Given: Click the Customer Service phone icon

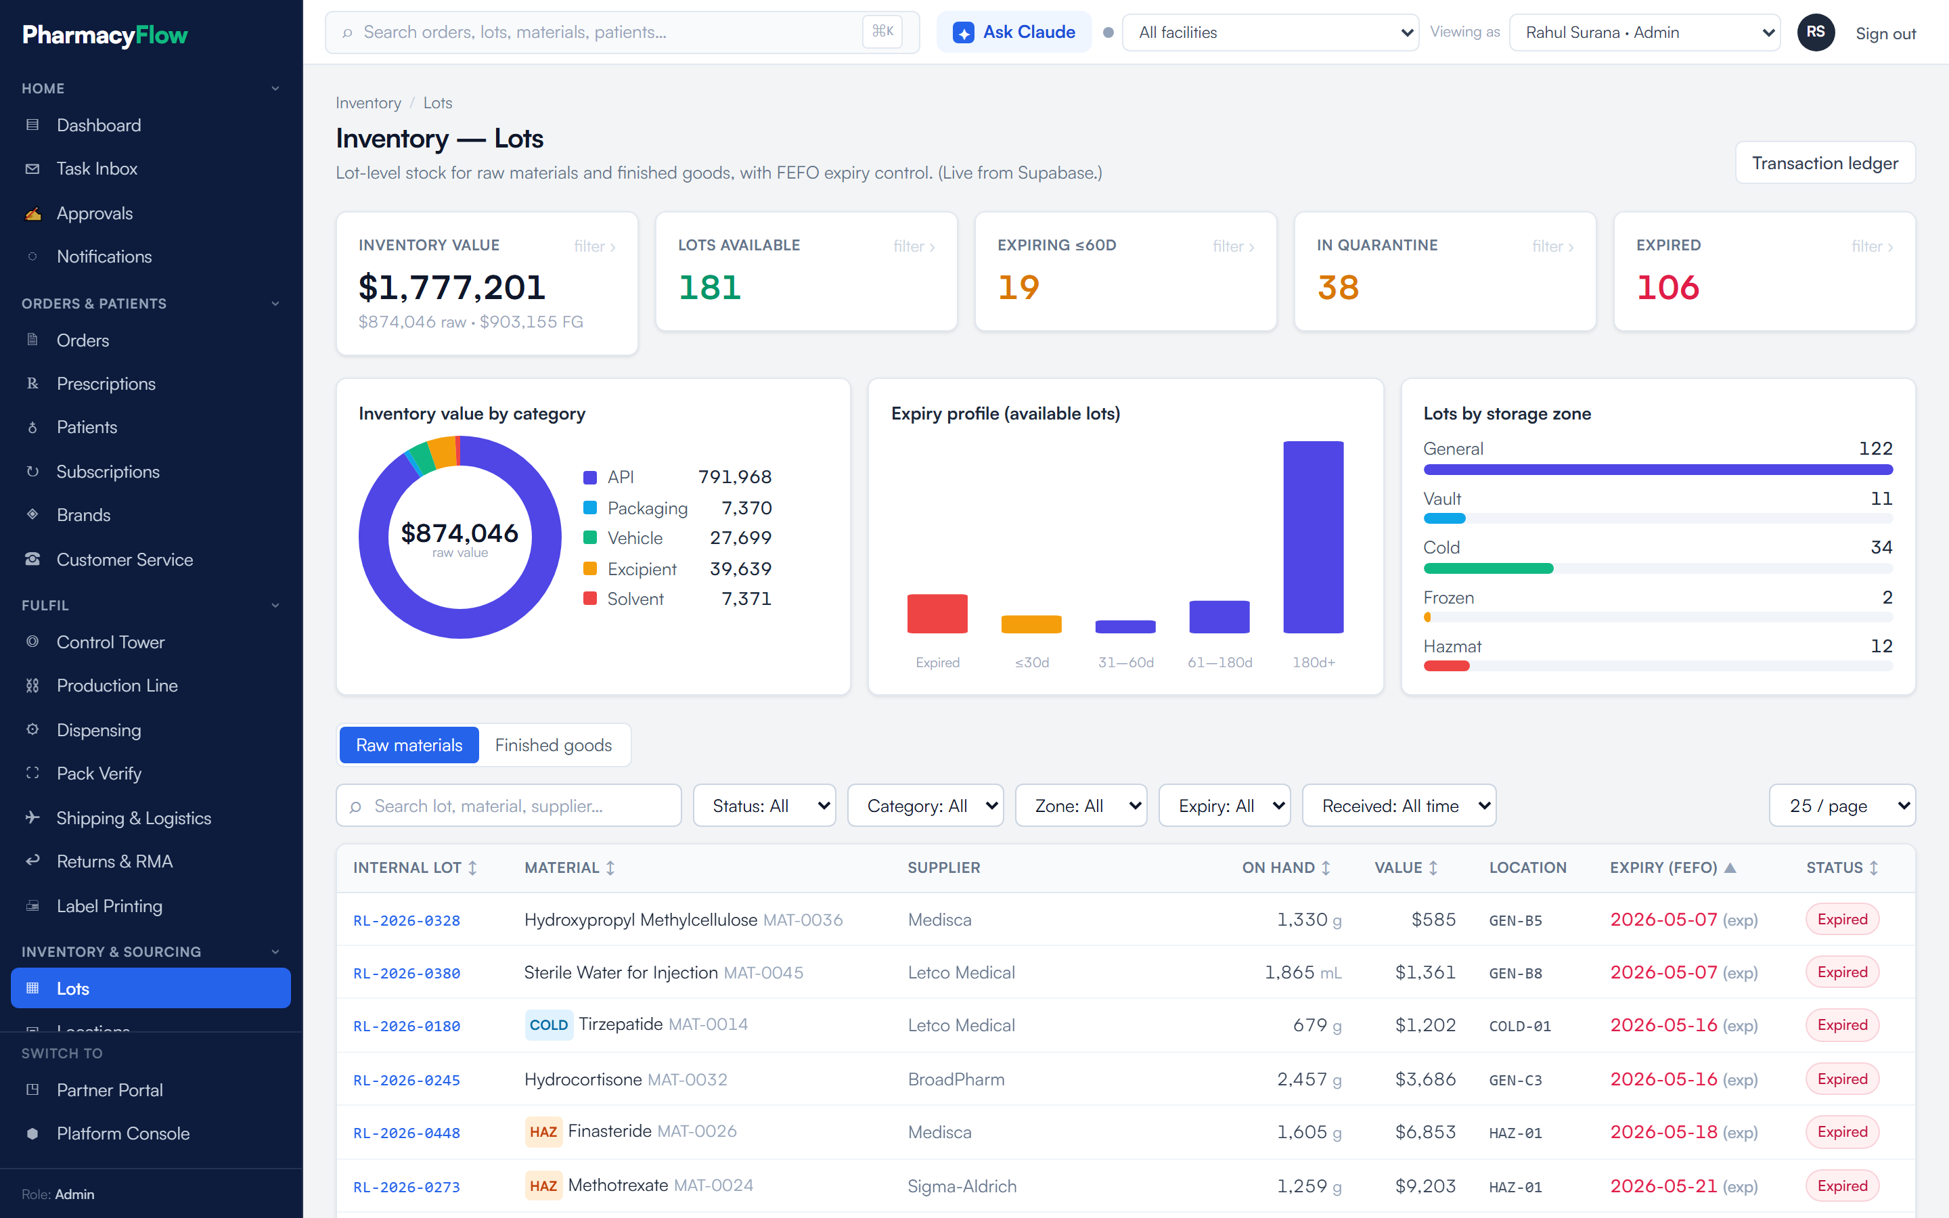Looking at the screenshot, I should pyautogui.click(x=32, y=559).
